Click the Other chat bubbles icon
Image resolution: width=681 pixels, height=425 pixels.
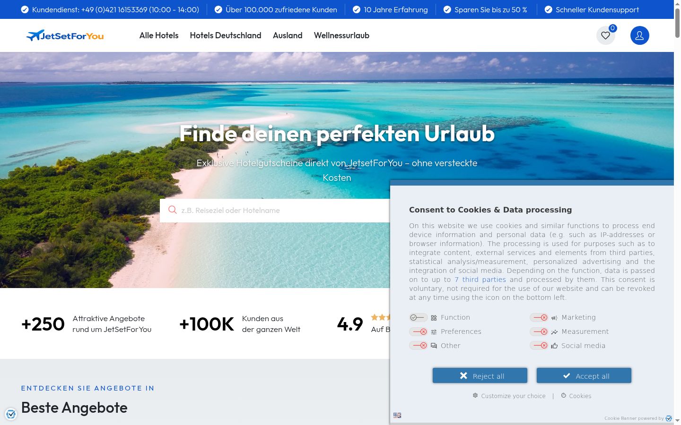(x=434, y=346)
